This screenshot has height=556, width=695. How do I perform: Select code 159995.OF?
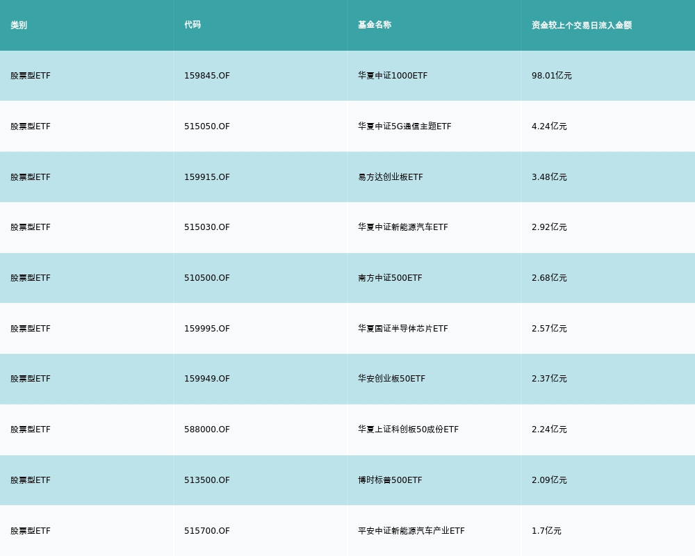pos(207,329)
